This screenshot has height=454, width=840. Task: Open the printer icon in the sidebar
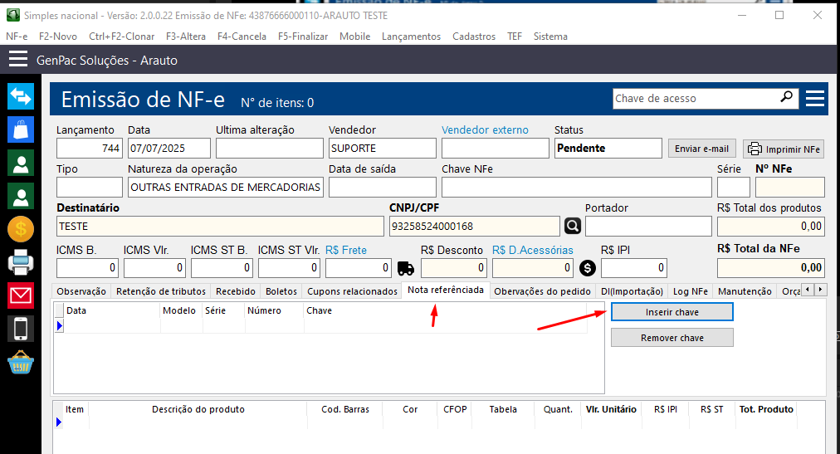pos(21,262)
